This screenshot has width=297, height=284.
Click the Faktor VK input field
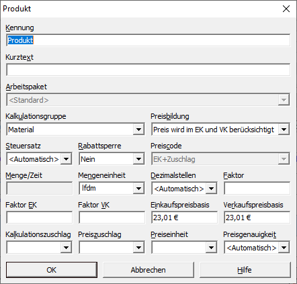112,218
